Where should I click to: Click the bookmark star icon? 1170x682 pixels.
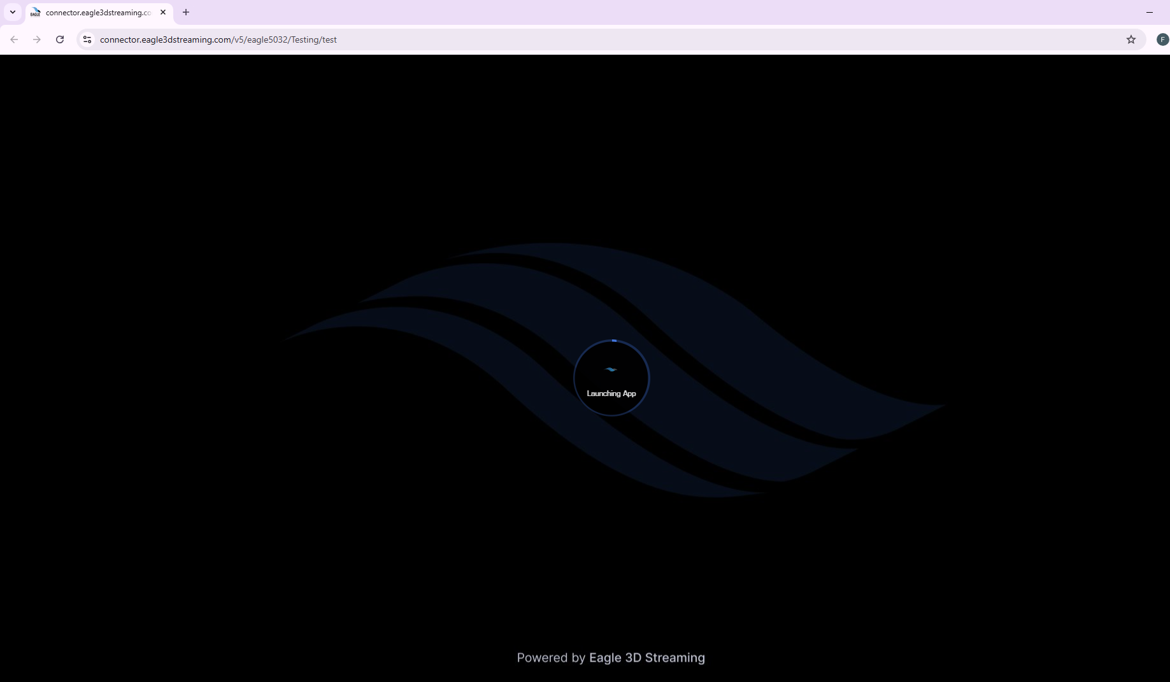click(1131, 39)
